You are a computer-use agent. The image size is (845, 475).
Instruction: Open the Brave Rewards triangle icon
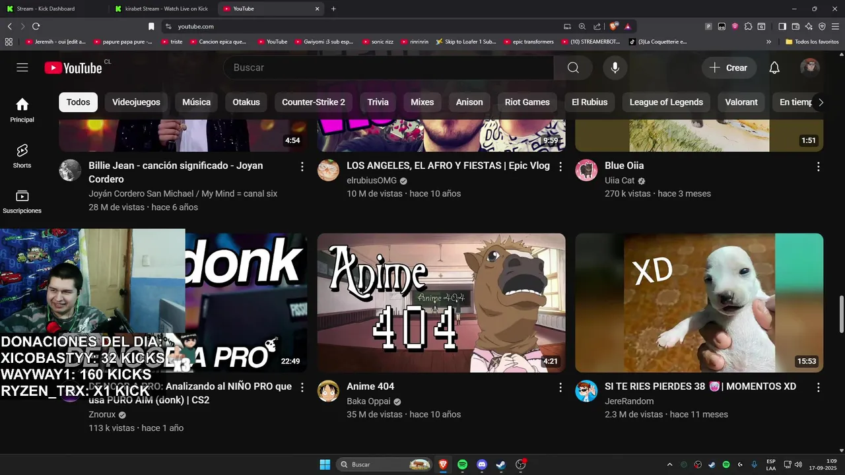(x=627, y=26)
